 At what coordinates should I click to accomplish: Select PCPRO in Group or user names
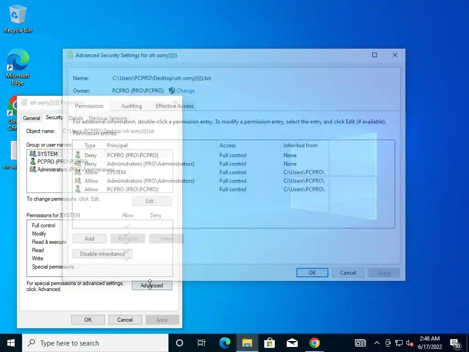(x=59, y=162)
